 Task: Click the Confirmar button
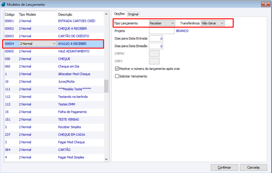tap(224, 168)
